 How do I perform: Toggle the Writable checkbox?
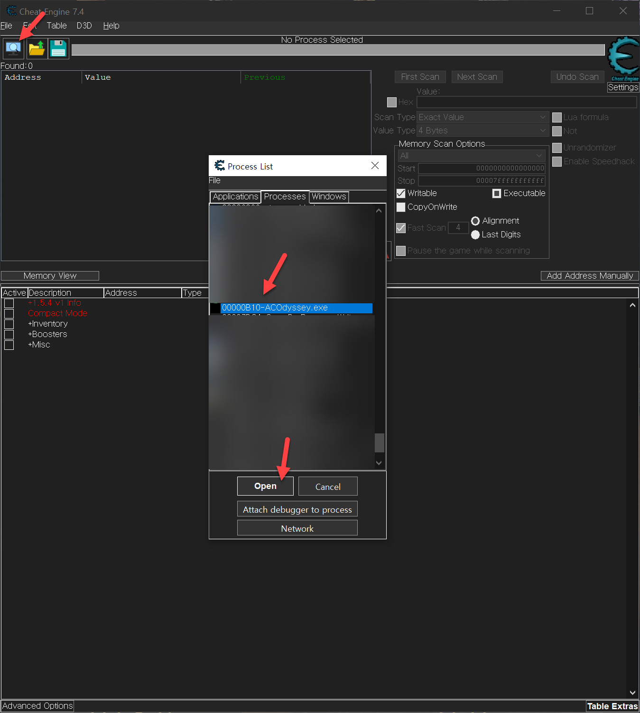(x=401, y=193)
